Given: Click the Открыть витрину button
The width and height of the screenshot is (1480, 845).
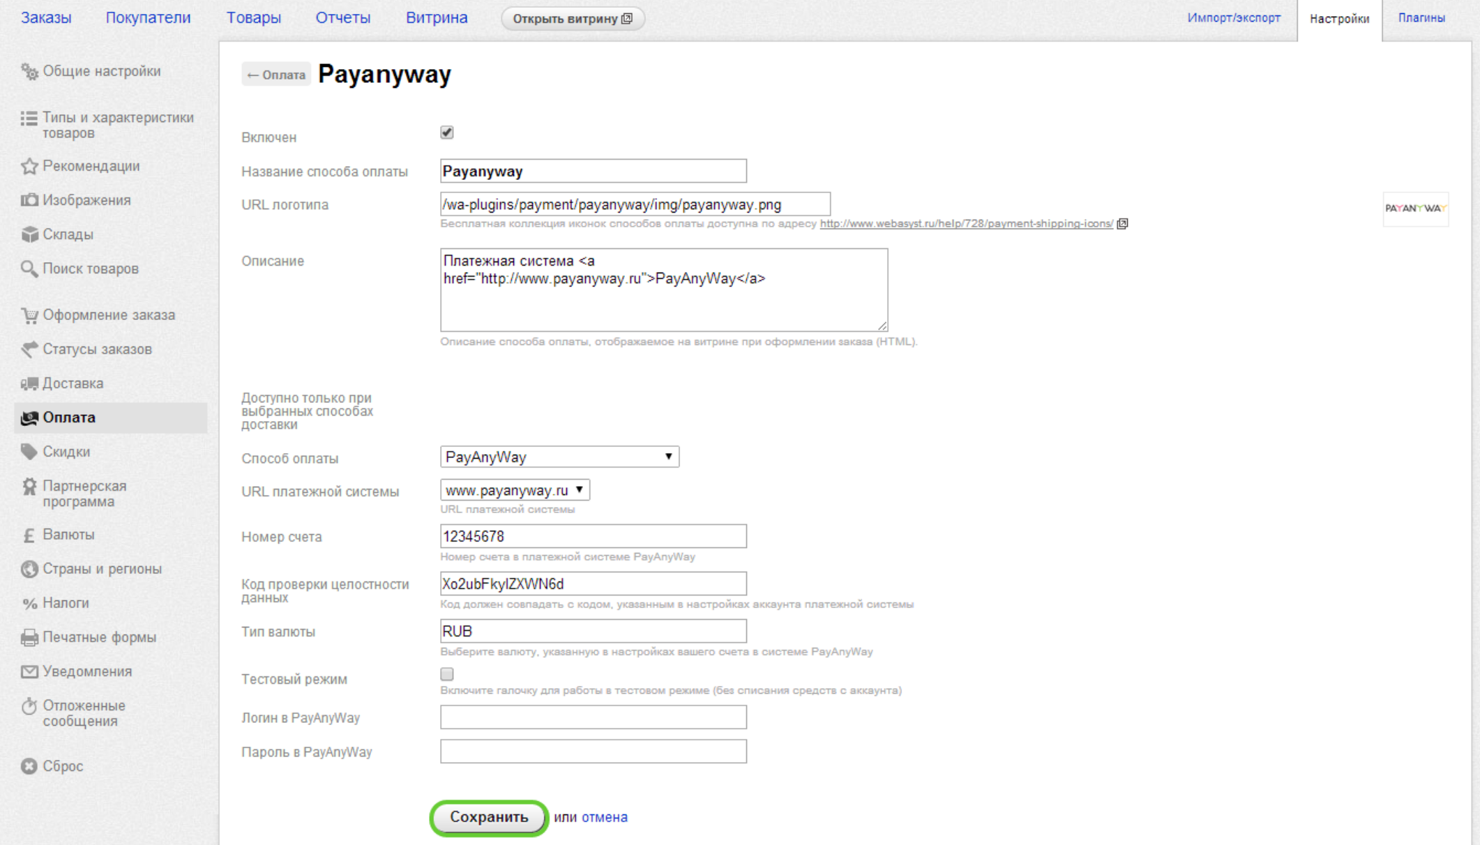Looking at the screenshot, I should [x=573, y=19].
